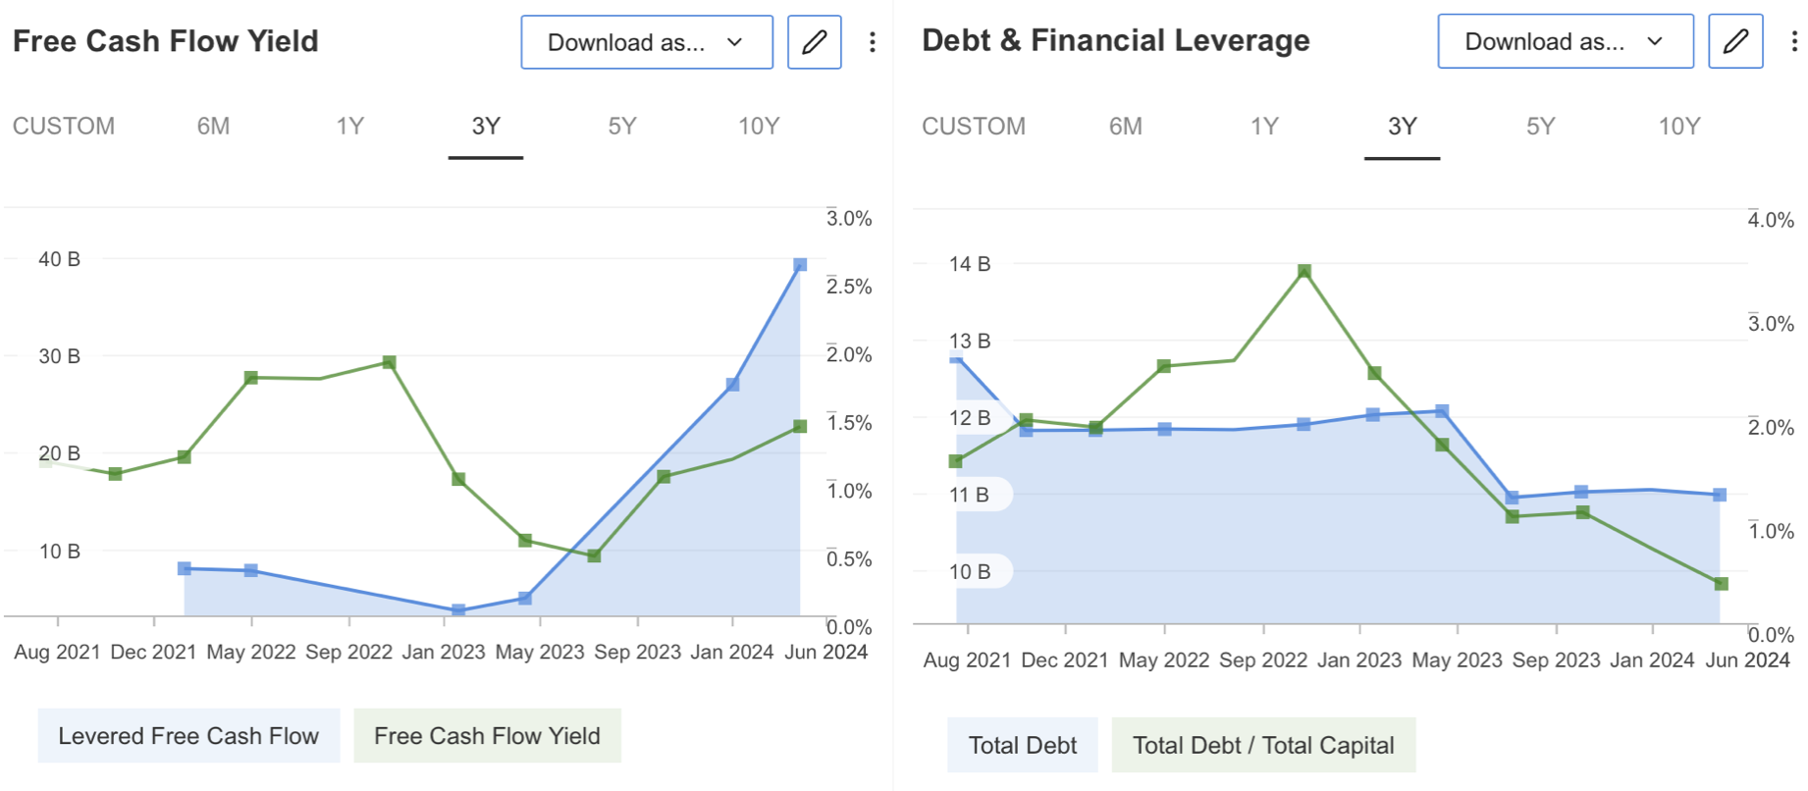
Task: Click Jan 2023 on Free Cash Flow Yield axis
Action: [444, 652]
